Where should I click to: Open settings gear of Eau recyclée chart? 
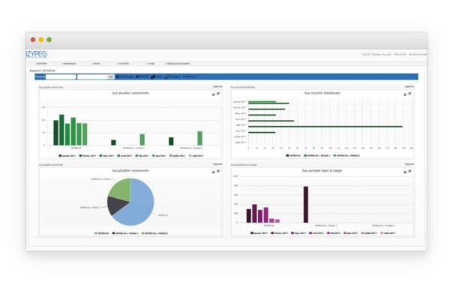point(405,94)
